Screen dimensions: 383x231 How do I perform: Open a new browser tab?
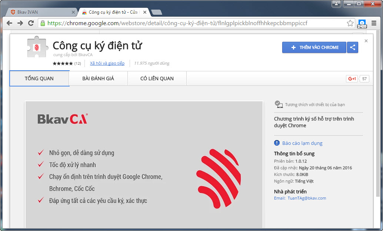click(x=156, y=12)
